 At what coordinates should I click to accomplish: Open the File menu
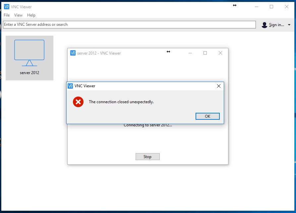click(7, 15)
